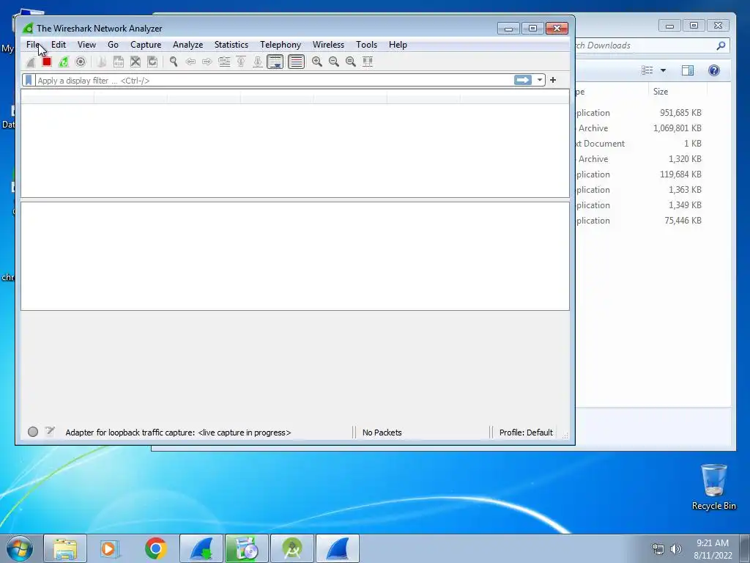Toggle packet colorizing rules button

click(x=296, y=62)
